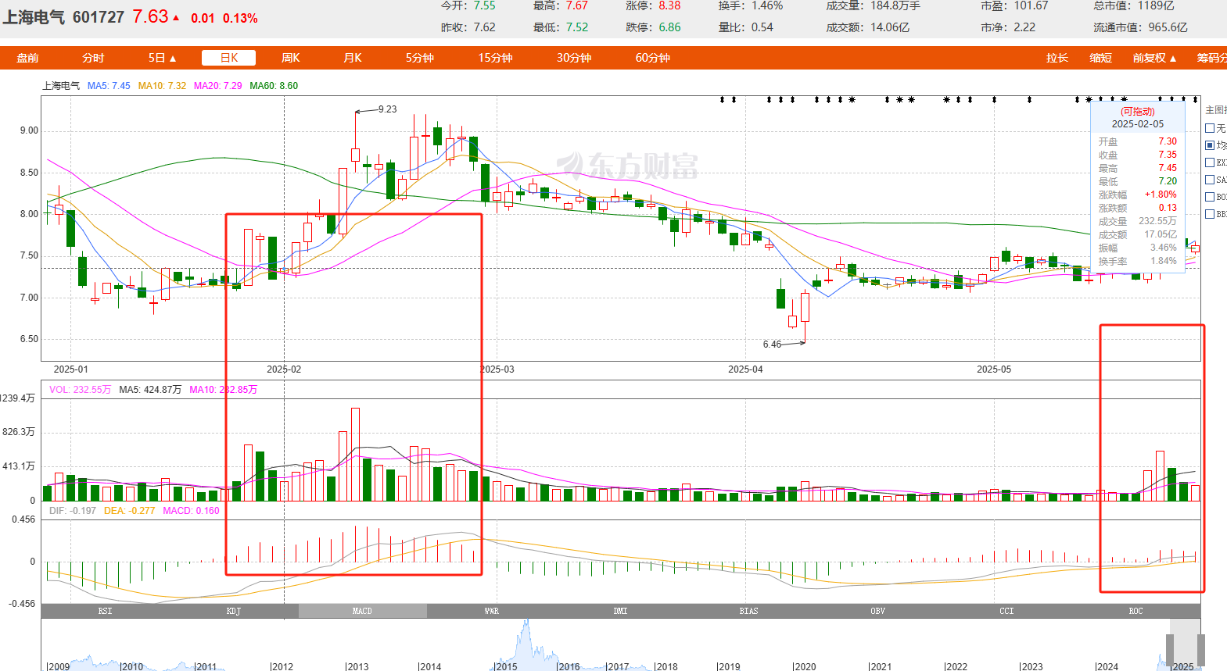The height and width of the screenshot is (671, 1227).
Task: Click the VOL: 232.55万 volume label
Action: click(81, 390)
